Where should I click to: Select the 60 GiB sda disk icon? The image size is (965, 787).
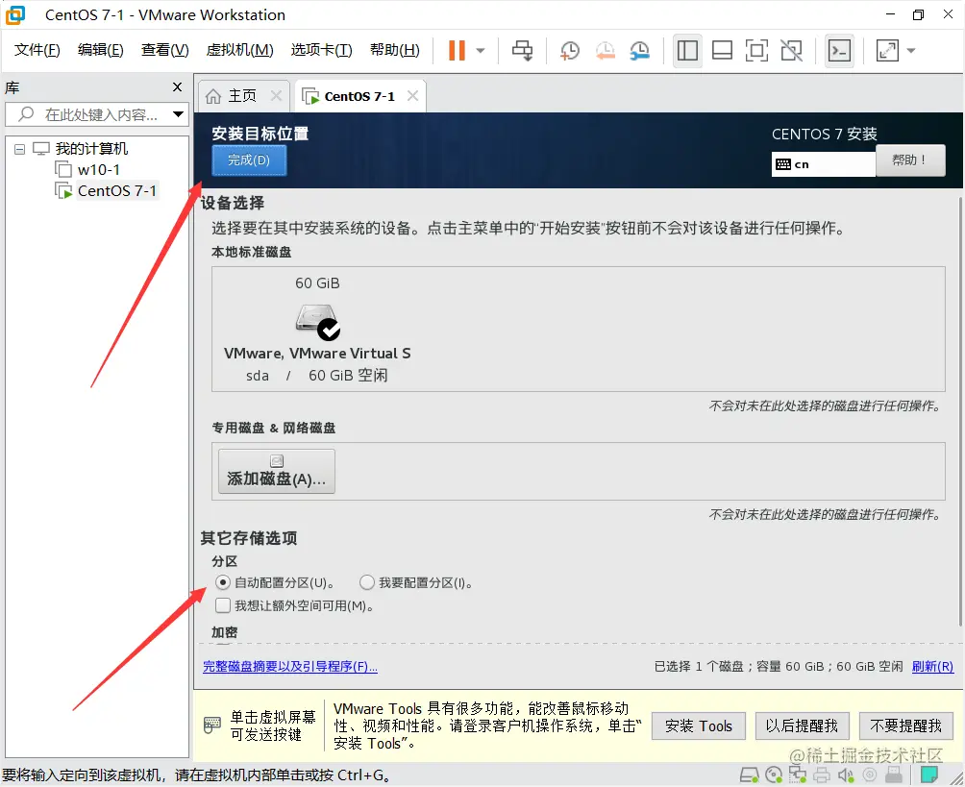(317, 322)
